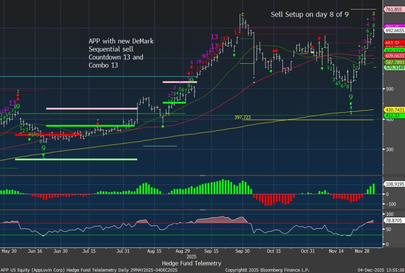Screen dimensions: 405x273
Task: Click the white 692.6655 last price tag
Action: coord(394,30)
